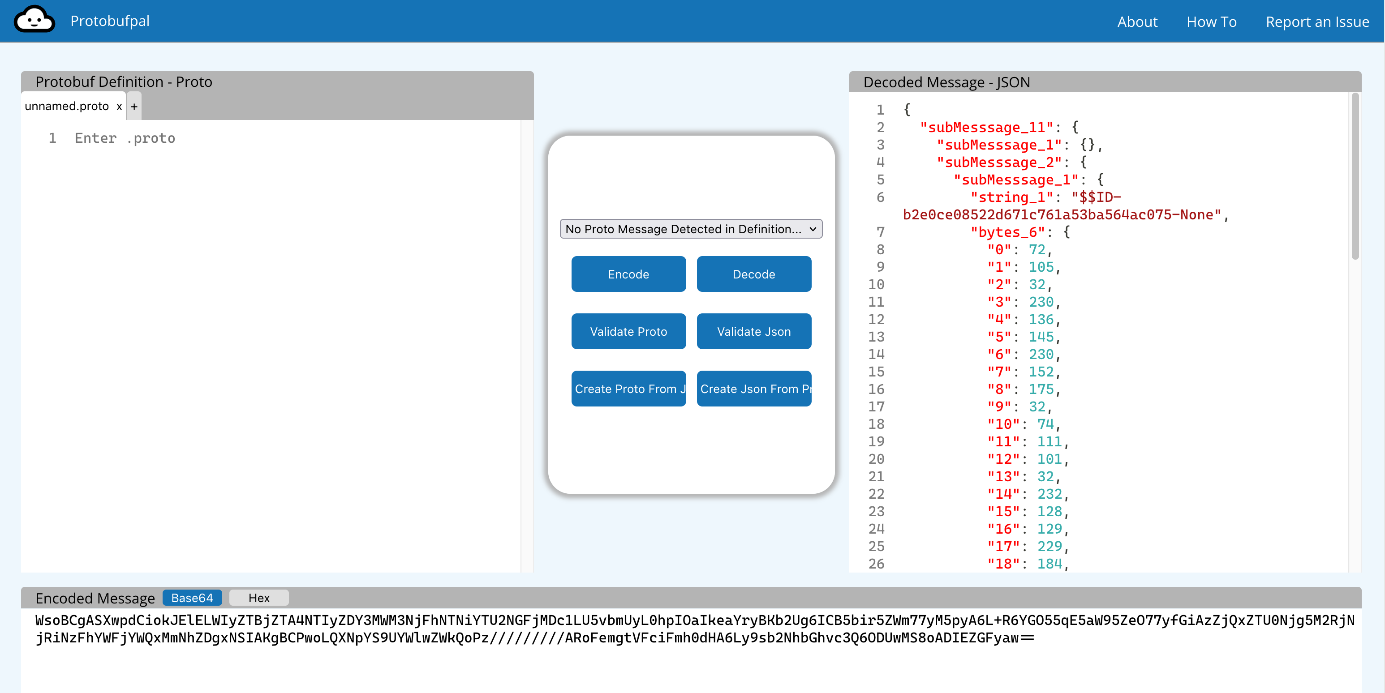The height and width of the screenshot is (693, 1385).
Task: Click the Protobufpal cloud logo icon
Action: coord(34,21)
